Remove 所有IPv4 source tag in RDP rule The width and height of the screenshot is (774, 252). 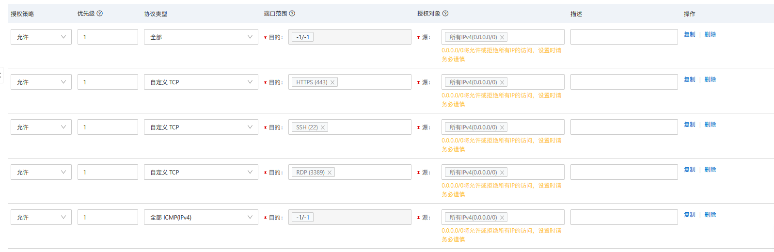coord(502,173)
